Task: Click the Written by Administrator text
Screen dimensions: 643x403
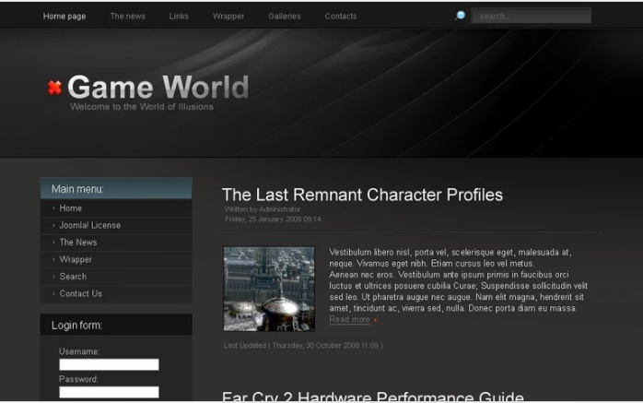Action: [x=263, y=209]
